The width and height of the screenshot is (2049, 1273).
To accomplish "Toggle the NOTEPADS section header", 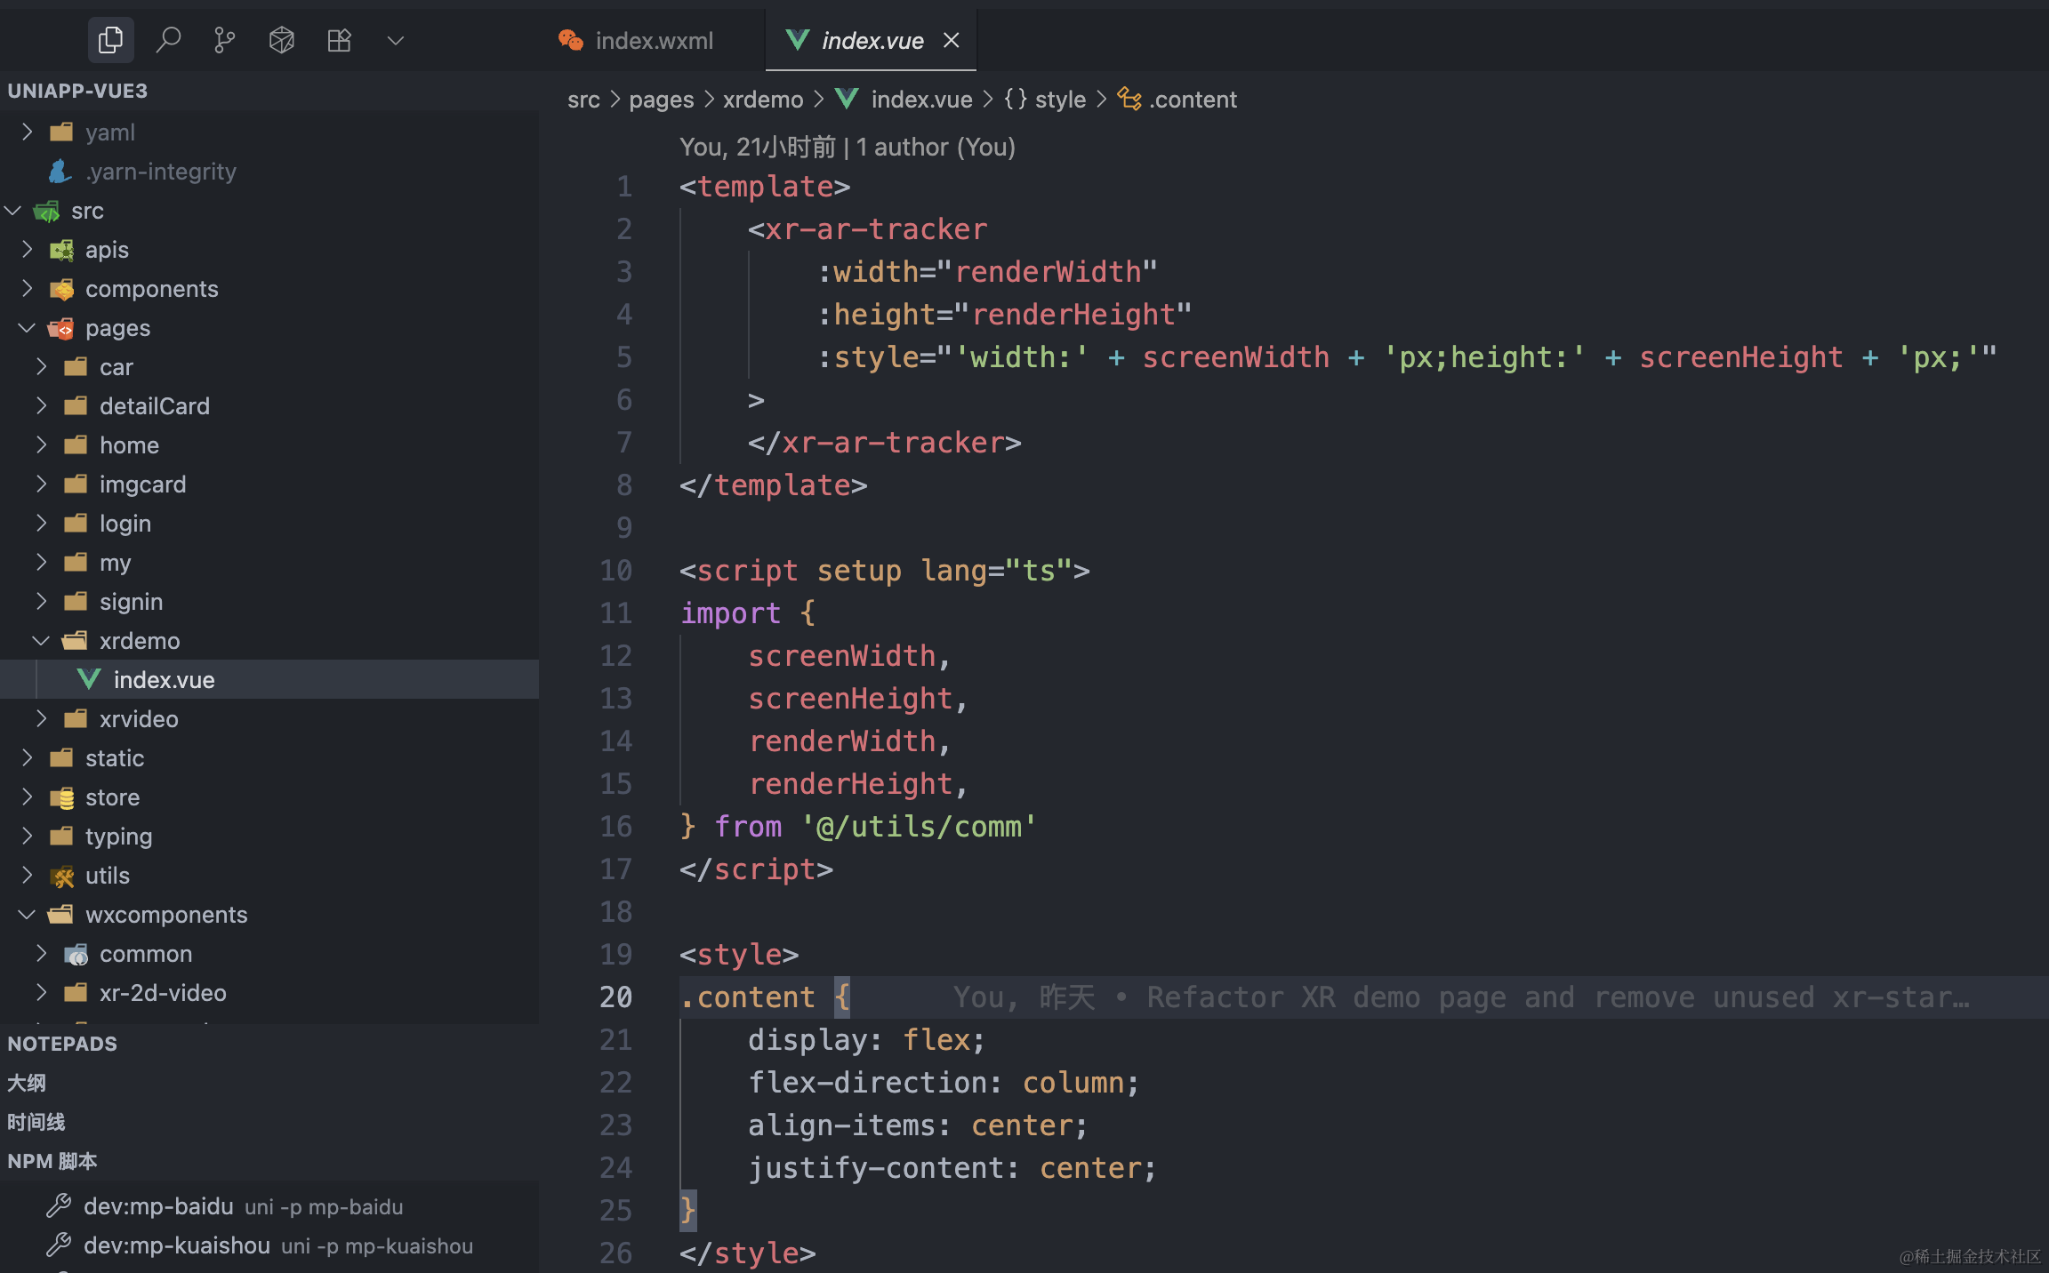I will click(x=62, y=1044).
